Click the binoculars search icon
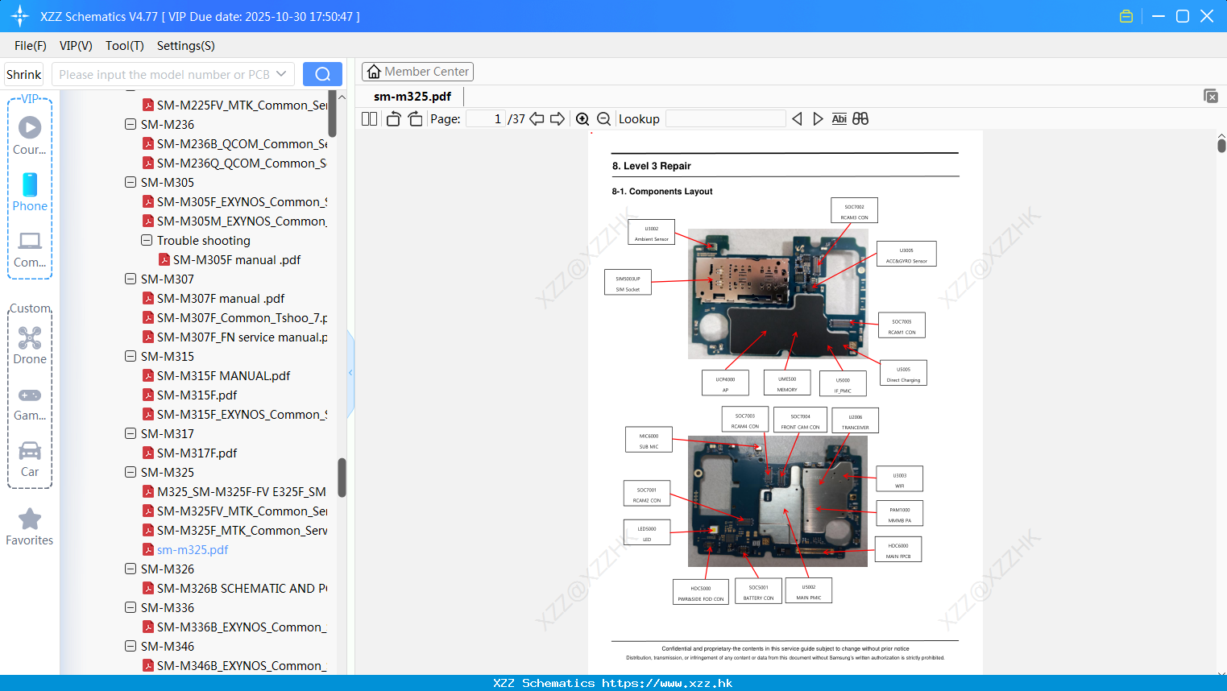Screen dimensions: 1227x691 click(x=860, y=119)
